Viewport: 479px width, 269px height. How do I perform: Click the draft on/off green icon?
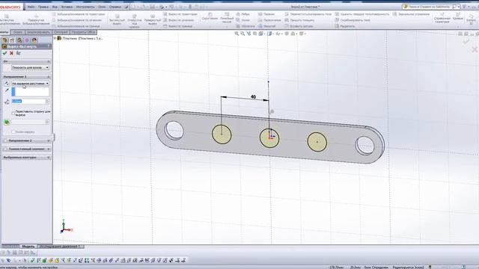(x=7, y=123)
